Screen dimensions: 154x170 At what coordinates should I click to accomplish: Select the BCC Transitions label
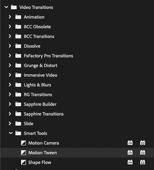[x=39, y=36]
